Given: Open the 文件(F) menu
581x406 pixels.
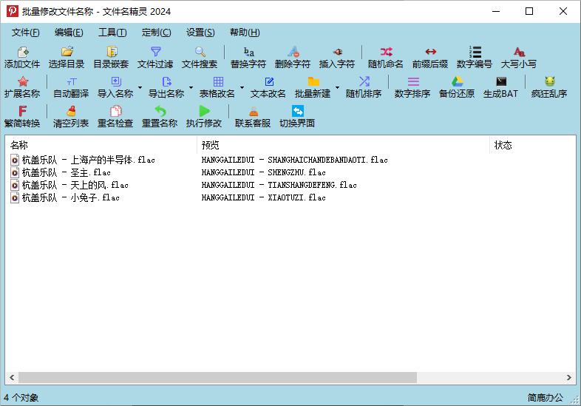Looking at the screenshot, I should 26,33.
